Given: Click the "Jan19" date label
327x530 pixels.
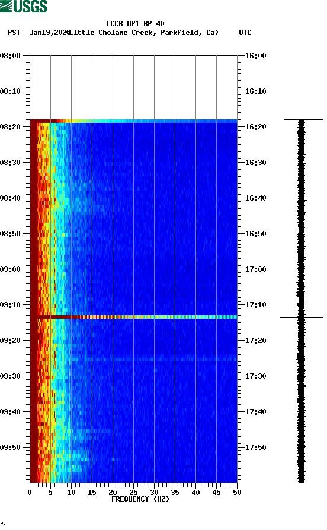Looking at the screenshot, I should coord(40,33).
